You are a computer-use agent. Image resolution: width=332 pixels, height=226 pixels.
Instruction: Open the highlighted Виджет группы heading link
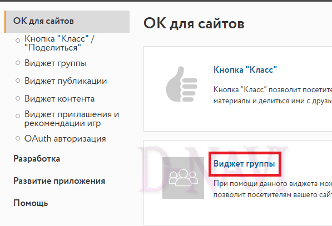244,164
